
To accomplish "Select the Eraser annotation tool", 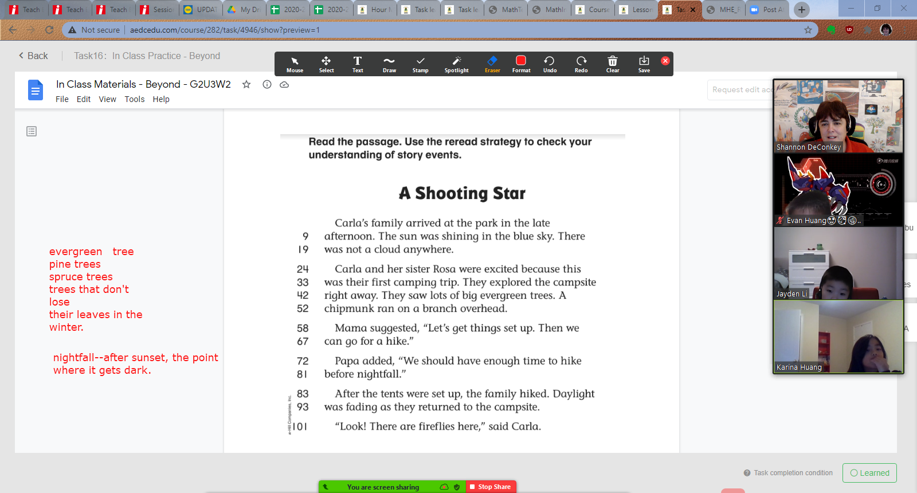I will point(492,64).
